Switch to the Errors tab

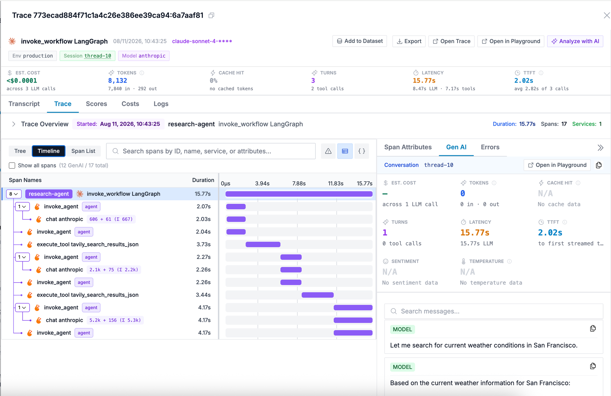pyautogui.click(x=490, y=147)
